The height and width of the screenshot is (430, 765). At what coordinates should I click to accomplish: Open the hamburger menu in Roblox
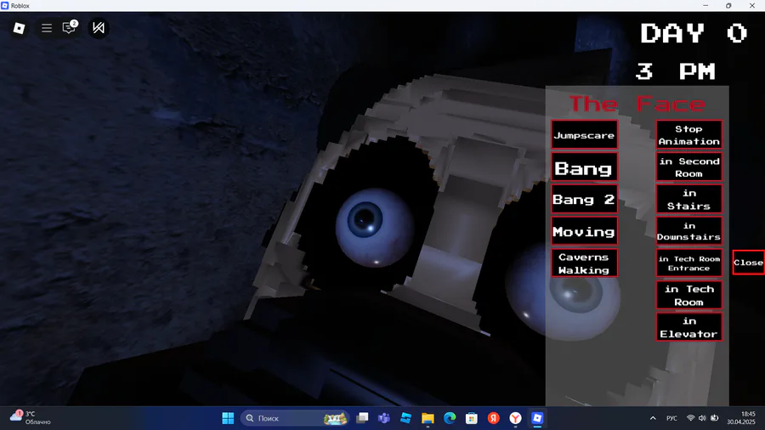(47, 28)
